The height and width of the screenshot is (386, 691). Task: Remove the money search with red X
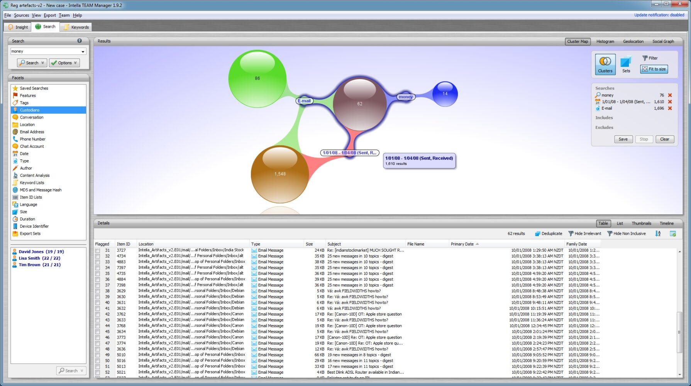point(670,95)
